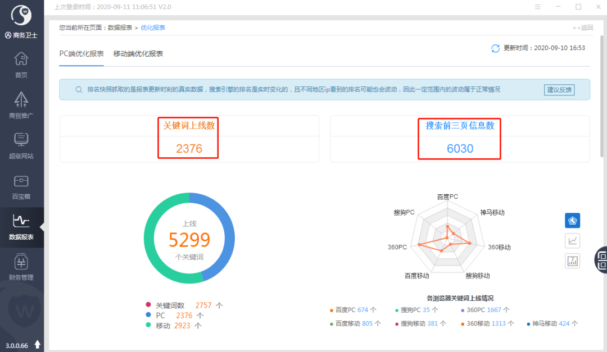
Task: Open the hamburger menu in title bar
Action: [x=538, y=7]
